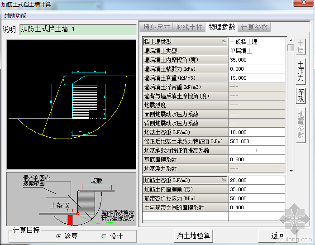The image size is (315, 245).
Task: Click the plus sign in 地基承载力特征值提高系数 row
Action: tap(257, 150)
